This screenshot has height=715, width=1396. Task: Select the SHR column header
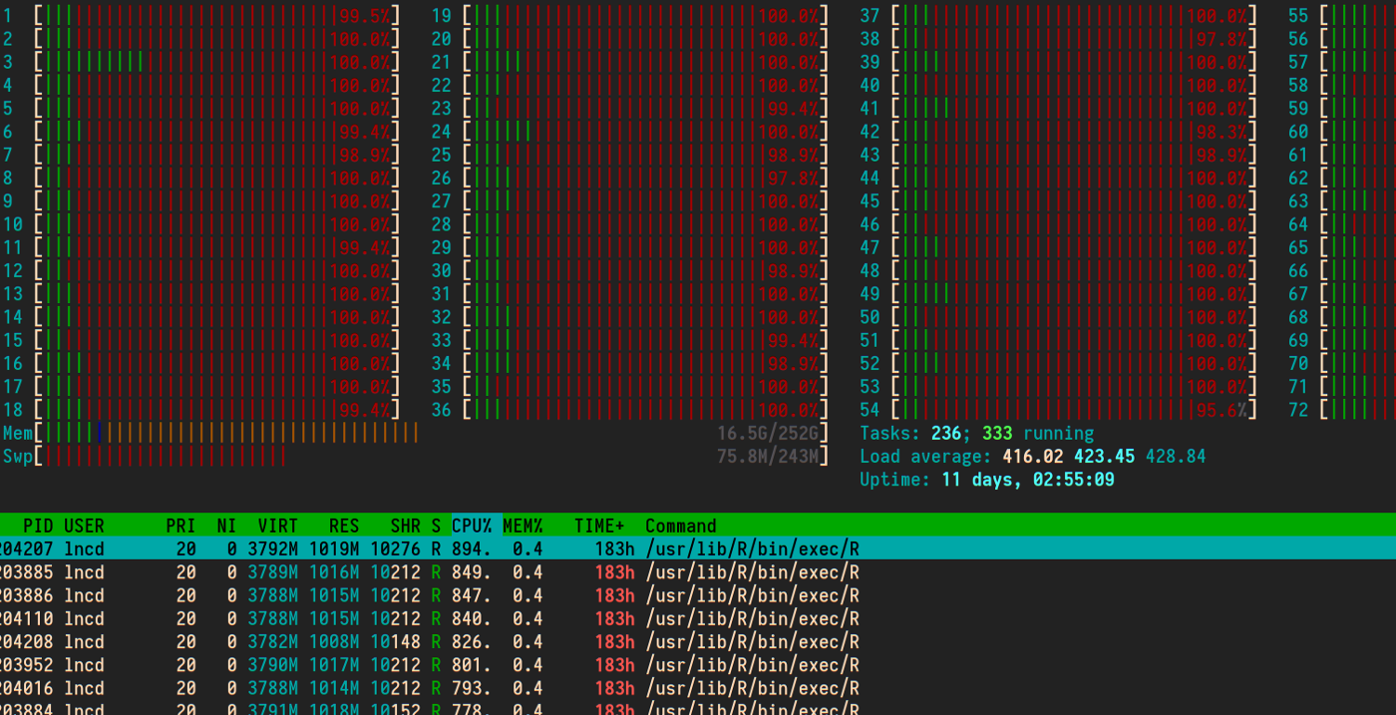point(405,526)
